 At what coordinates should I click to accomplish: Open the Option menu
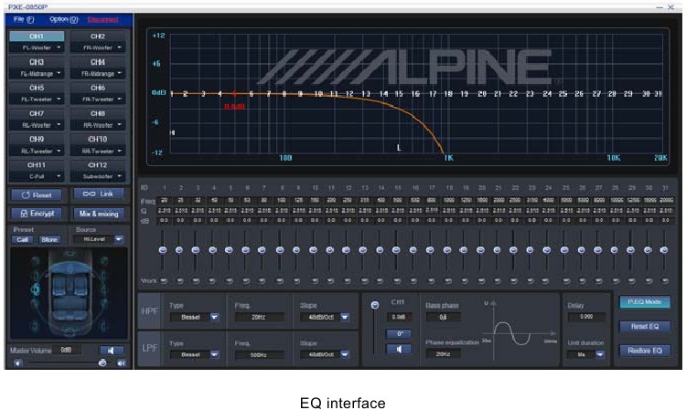pos(63,20)
